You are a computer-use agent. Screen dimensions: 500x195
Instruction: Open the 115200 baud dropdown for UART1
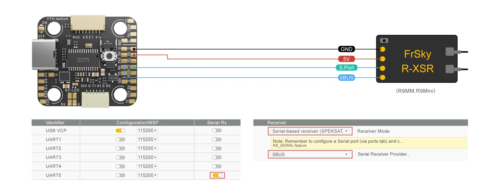point(147,139)
